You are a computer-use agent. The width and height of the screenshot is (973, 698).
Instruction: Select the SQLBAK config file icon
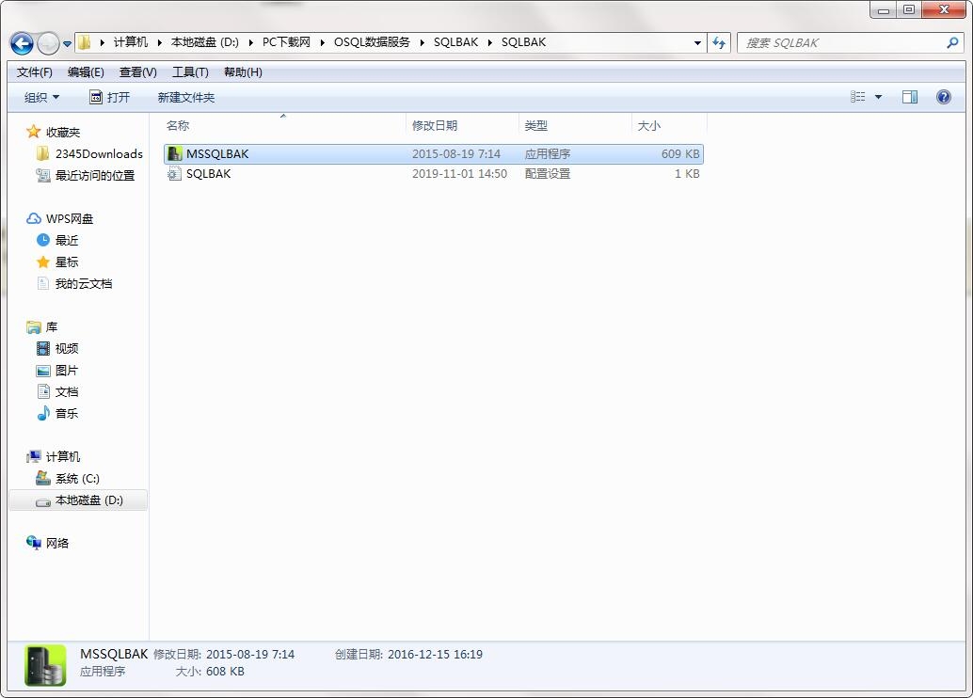point(174,174)
